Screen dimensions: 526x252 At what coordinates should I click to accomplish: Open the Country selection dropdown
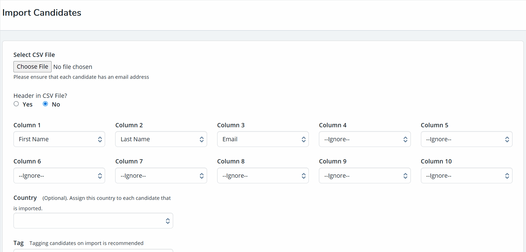pyautogui.click(x=93, y=221)
